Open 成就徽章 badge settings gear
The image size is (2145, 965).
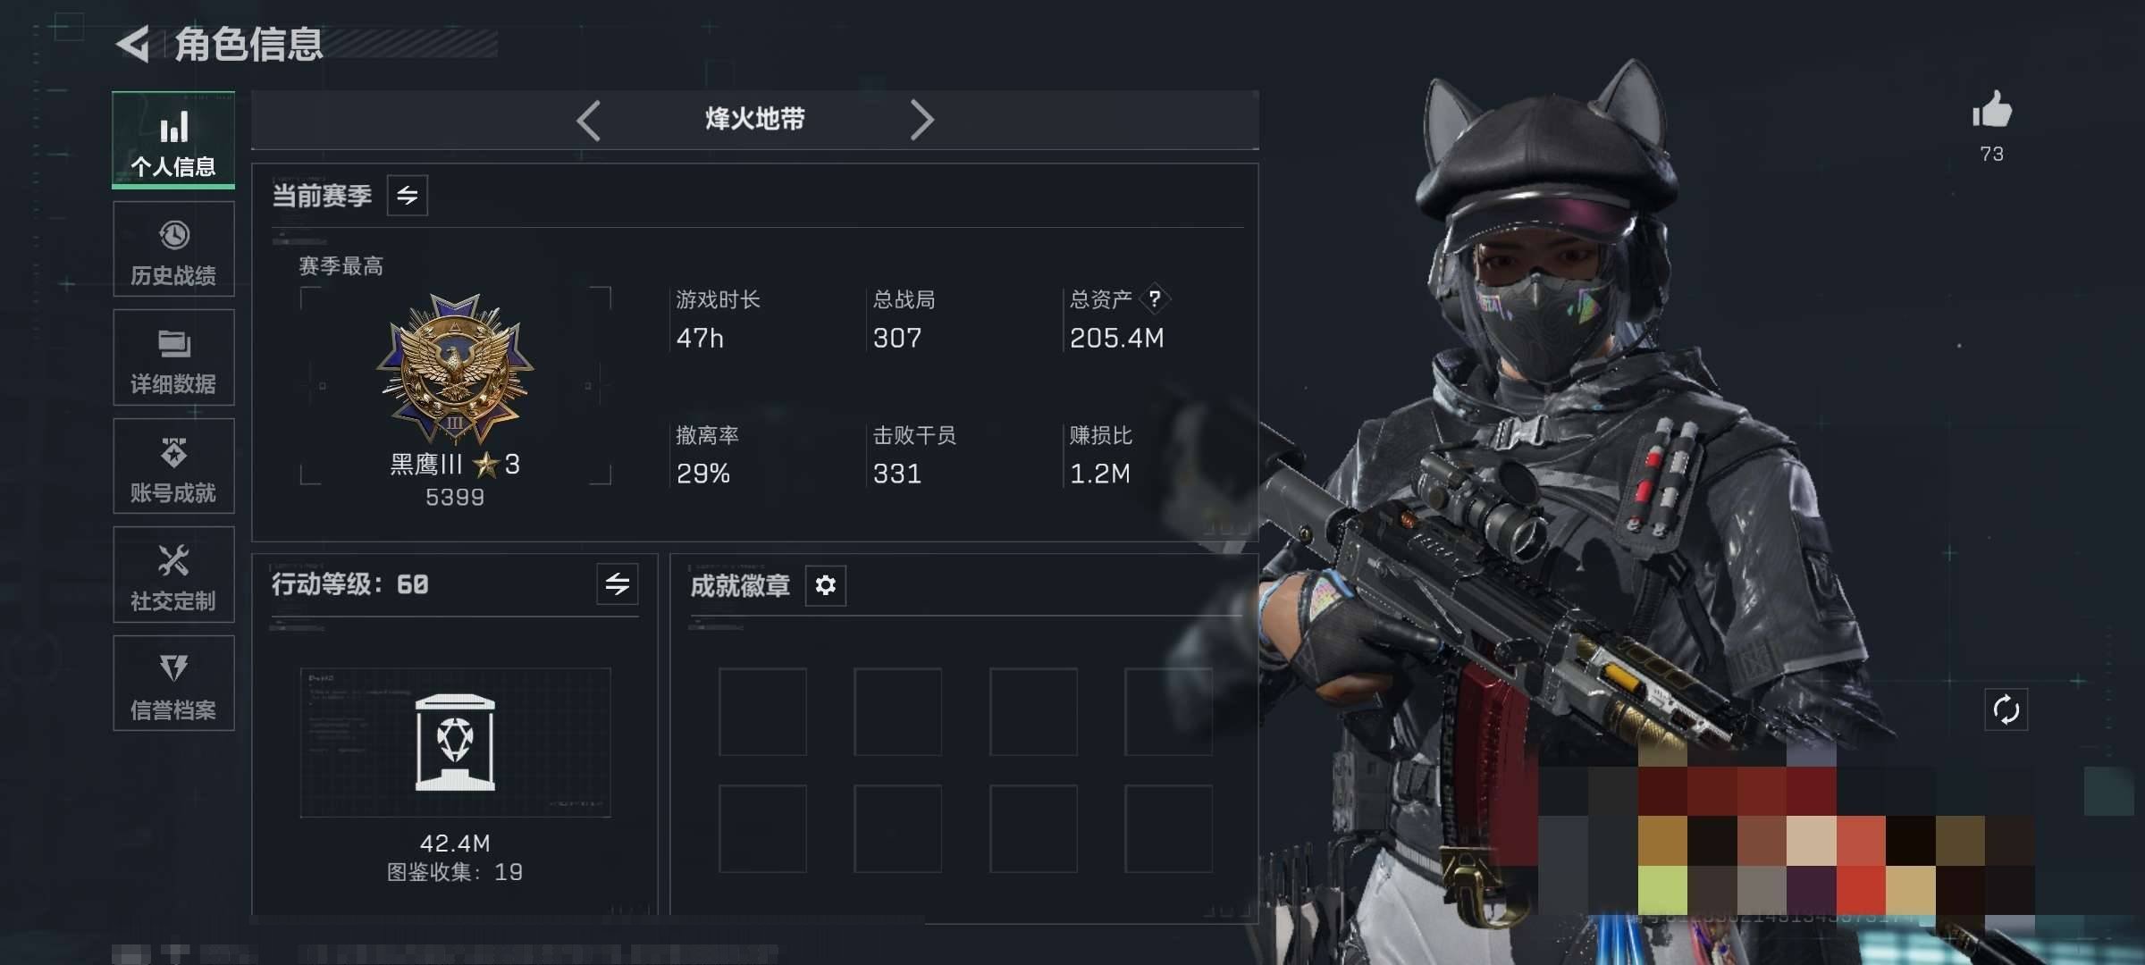click(826, 585)
